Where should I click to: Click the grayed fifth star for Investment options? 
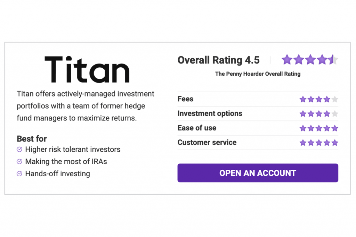coord(335,113)
